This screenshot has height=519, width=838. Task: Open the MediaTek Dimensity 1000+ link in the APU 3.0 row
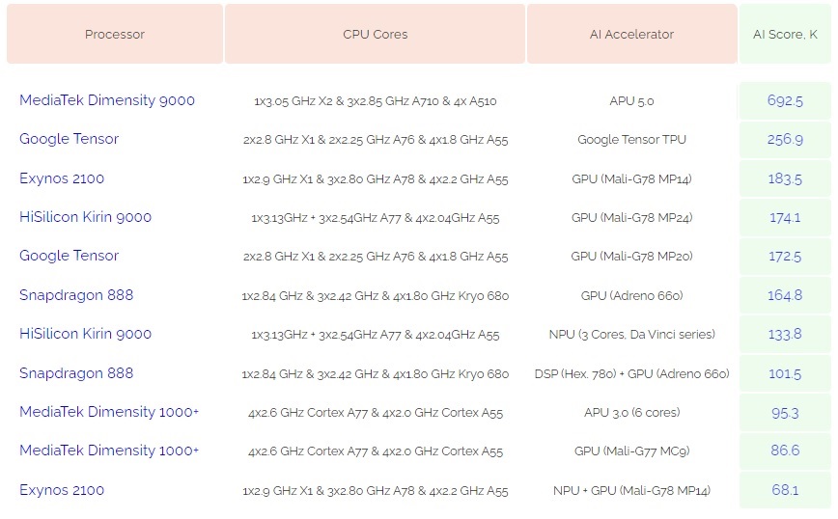click(109, 412)
